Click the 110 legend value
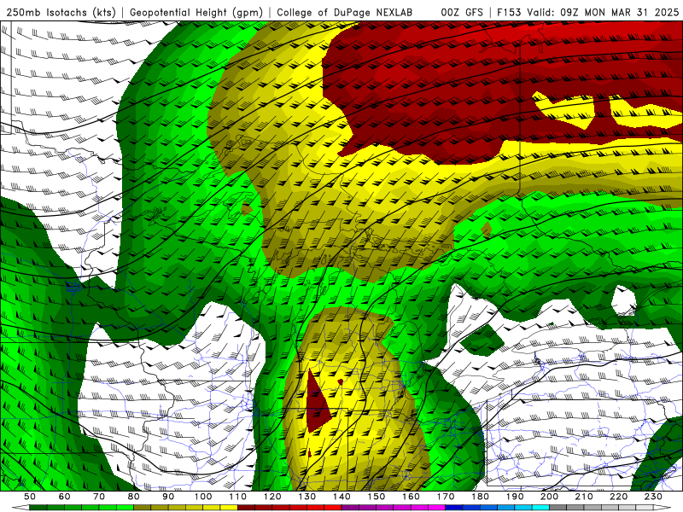The image size is (683, 512). pyautogui.click(x=238, y=497)
